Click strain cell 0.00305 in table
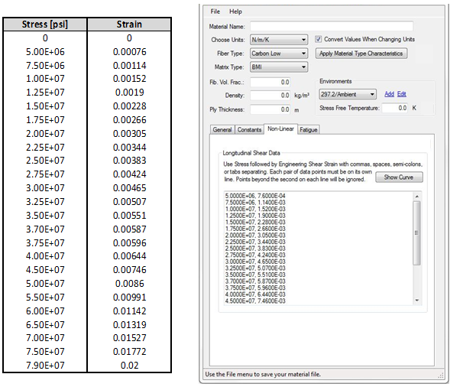The width and height of the screenshot is (450, 387). tap(129, 134)
